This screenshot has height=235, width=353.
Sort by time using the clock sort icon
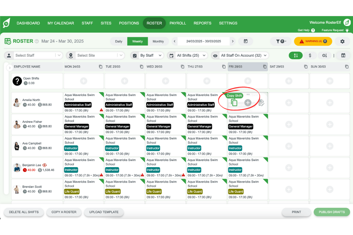click(324, 55)
